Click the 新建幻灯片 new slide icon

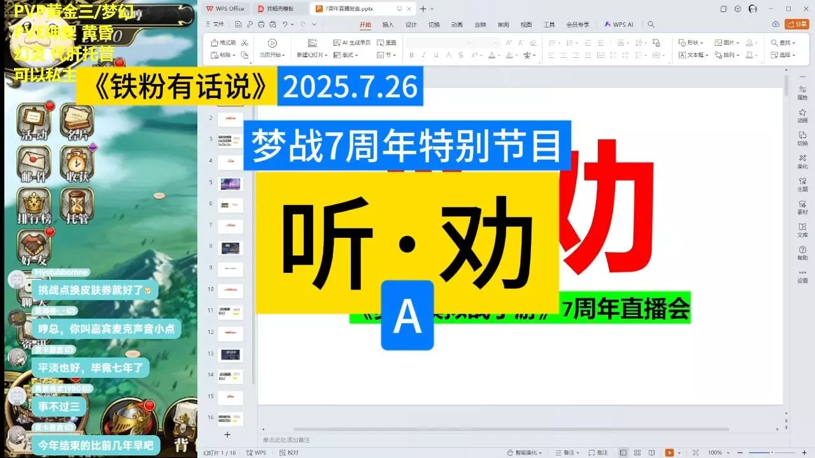pos(312,43)
